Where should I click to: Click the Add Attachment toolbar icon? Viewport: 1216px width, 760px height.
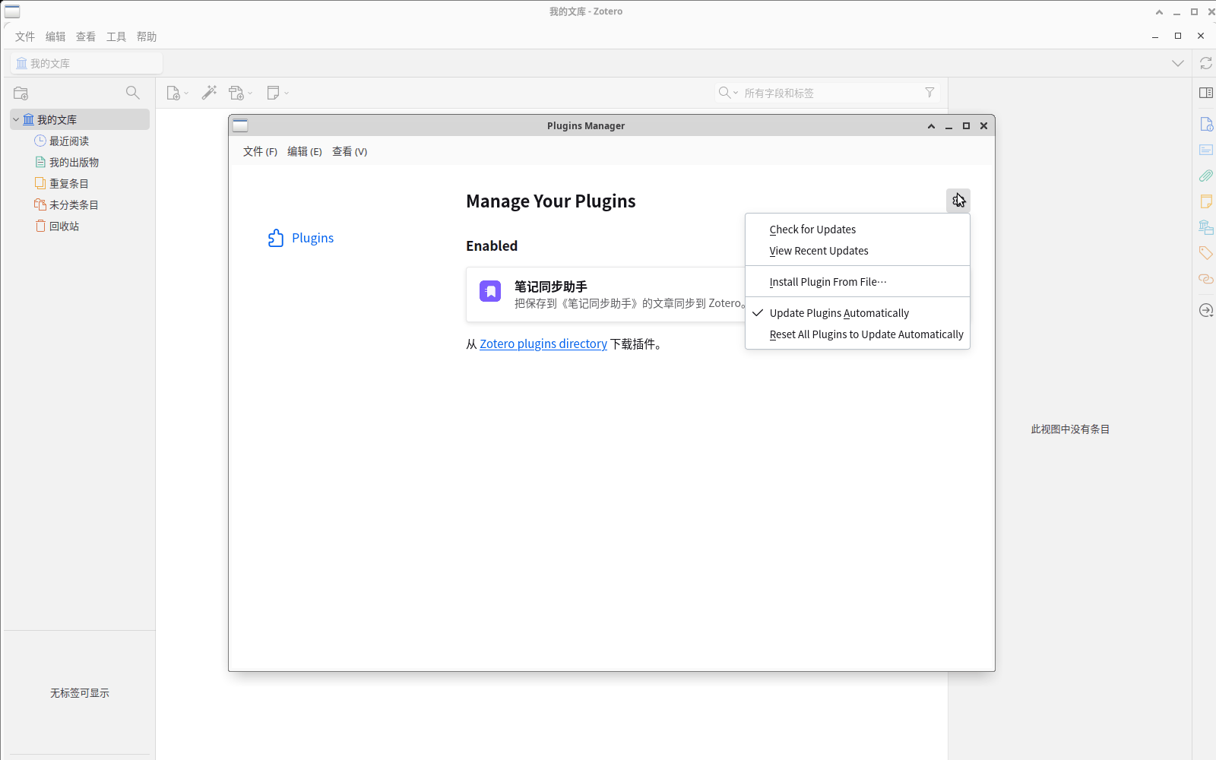(x=236, y=93)
